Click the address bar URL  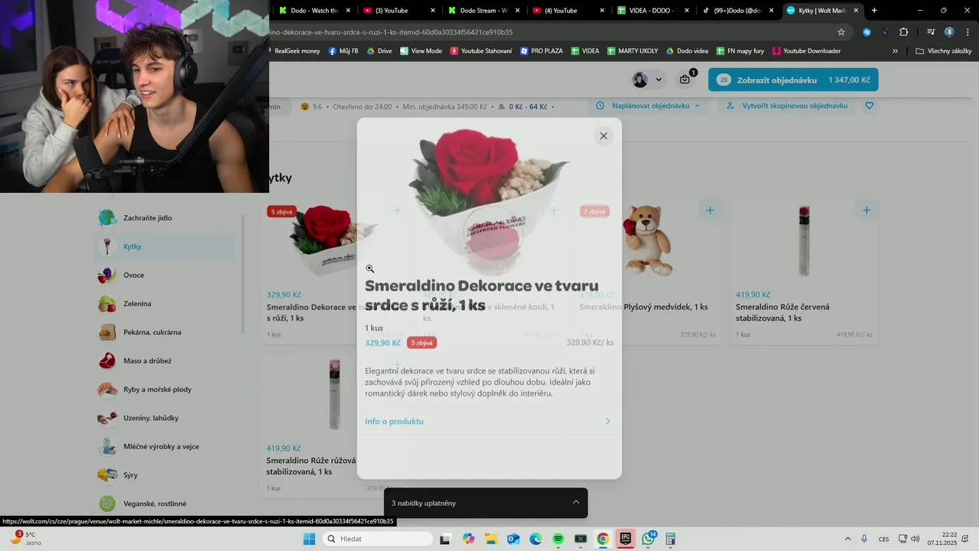pyautogui.click(x=391, y=32)
